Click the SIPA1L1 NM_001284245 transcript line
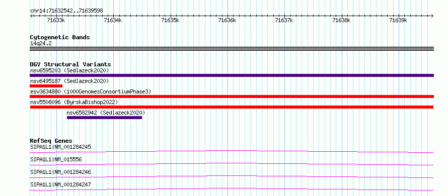This screenshot has height=196, width=448. (x=232, y=151)
